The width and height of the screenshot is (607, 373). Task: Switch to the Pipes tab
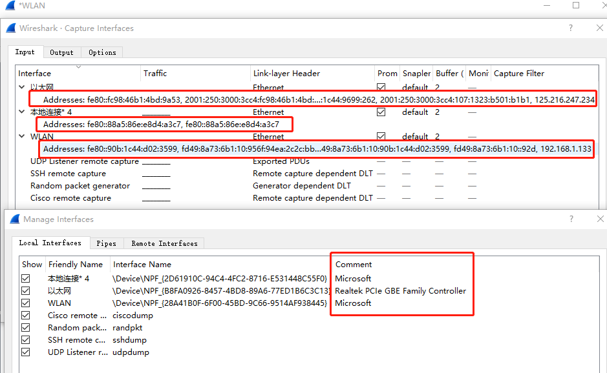coord(107,243)
